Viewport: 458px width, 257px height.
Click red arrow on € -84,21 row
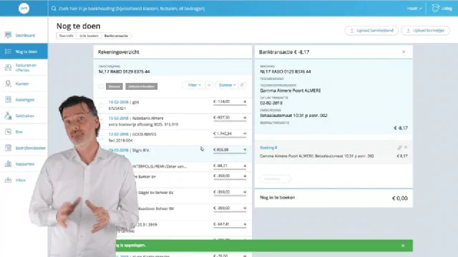point(245,166)
